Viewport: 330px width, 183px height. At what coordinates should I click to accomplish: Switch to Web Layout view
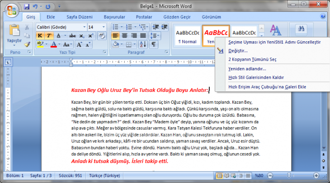(x=234, y=175)
